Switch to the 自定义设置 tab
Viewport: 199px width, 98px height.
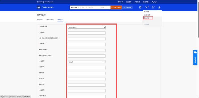(50, 20)
